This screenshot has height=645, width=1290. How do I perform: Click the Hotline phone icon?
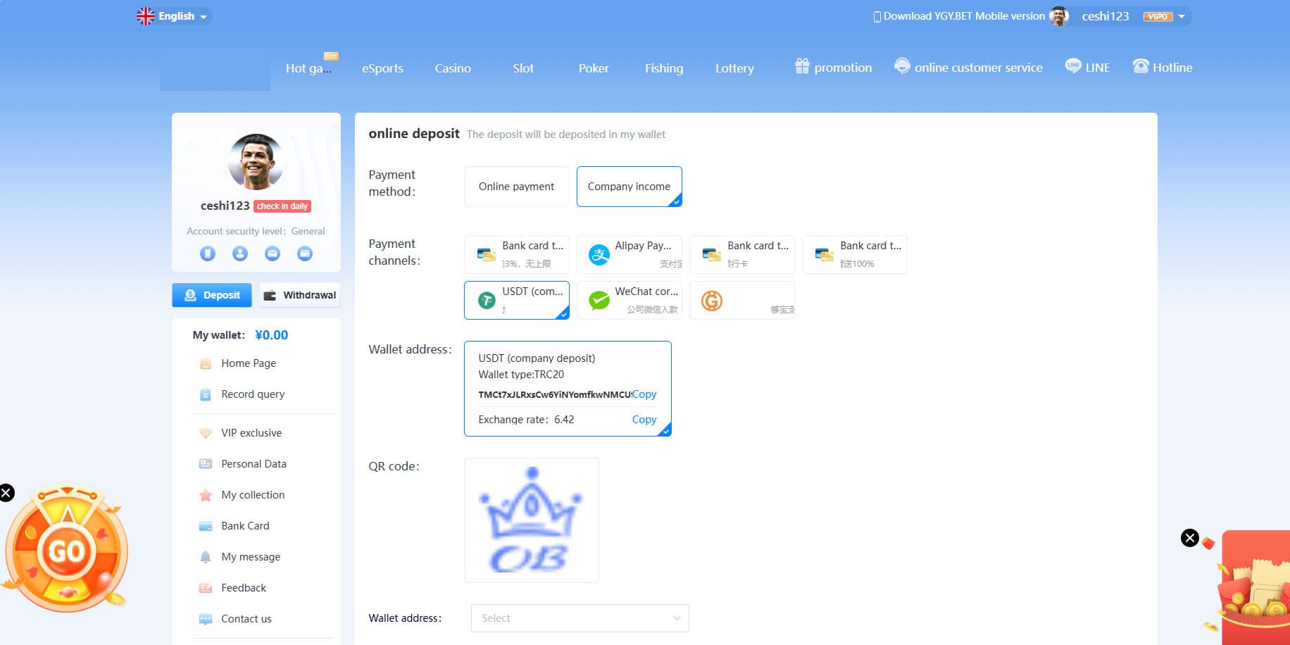(x=1141, y=66)
